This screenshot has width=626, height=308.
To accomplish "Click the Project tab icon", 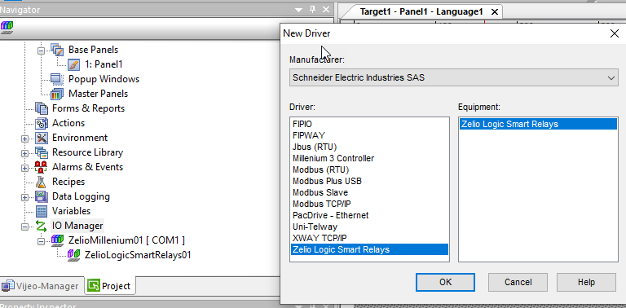I will 94,286.
